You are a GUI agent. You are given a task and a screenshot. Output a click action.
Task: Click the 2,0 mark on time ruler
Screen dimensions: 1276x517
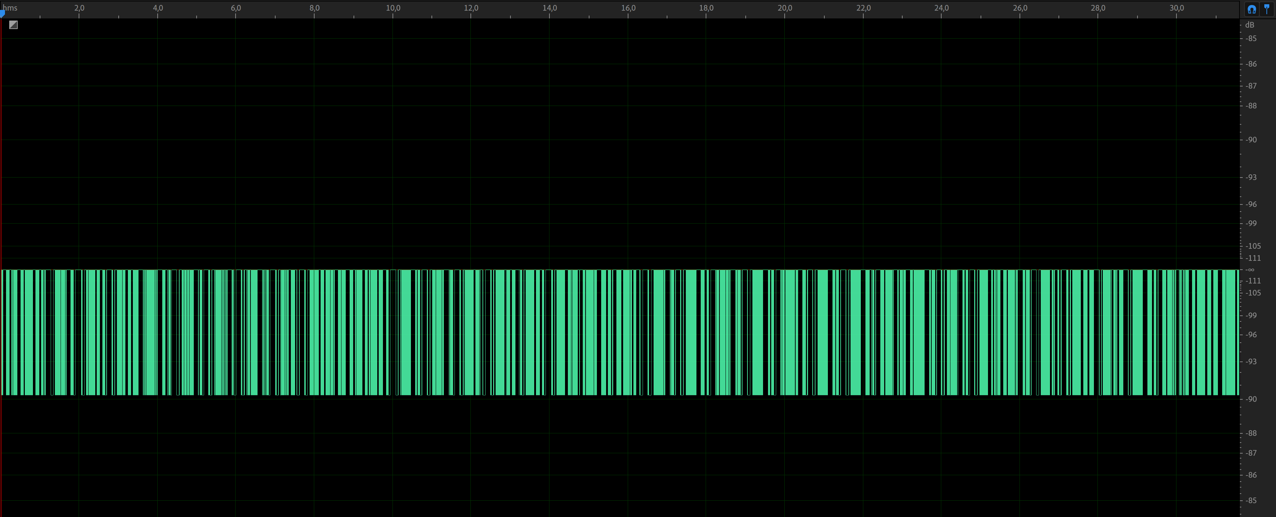click(79, 8)
